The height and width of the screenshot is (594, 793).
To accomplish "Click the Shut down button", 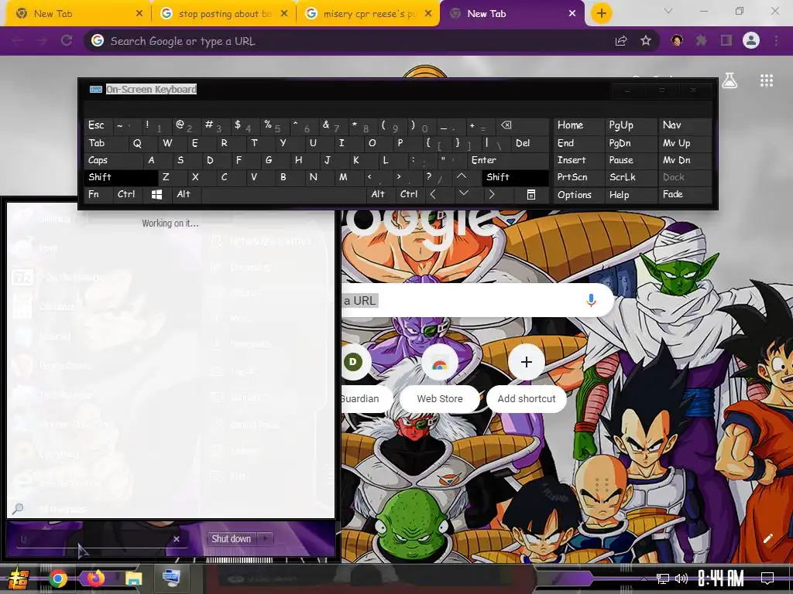I will pyautogui.click(x=232, y=539).
